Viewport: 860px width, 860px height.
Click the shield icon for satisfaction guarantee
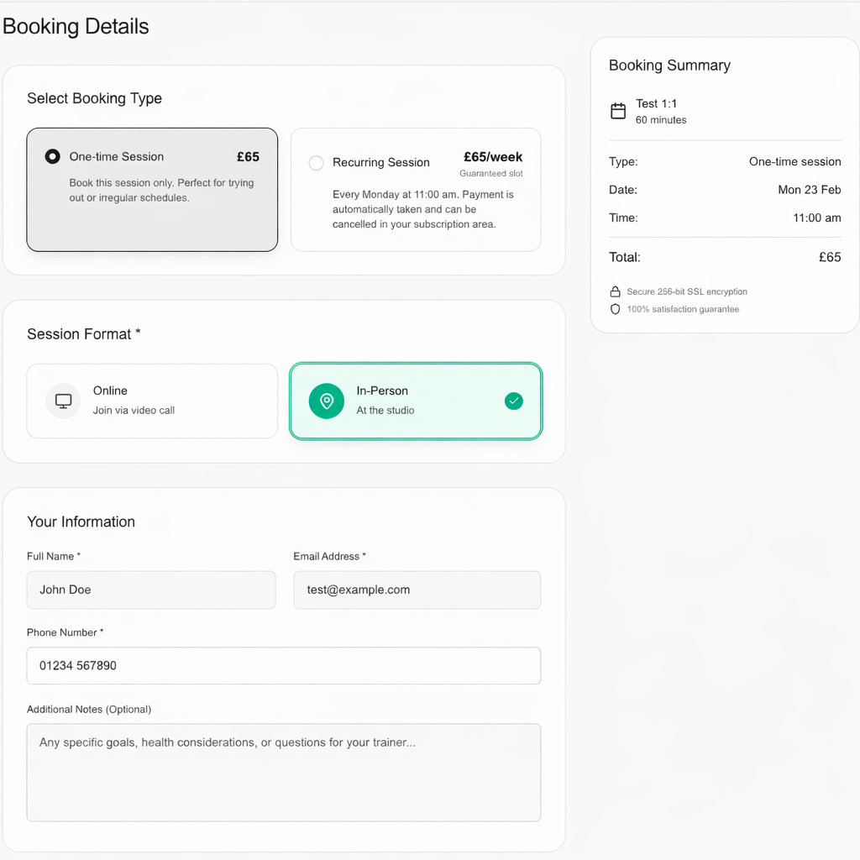tap(616, 309)
